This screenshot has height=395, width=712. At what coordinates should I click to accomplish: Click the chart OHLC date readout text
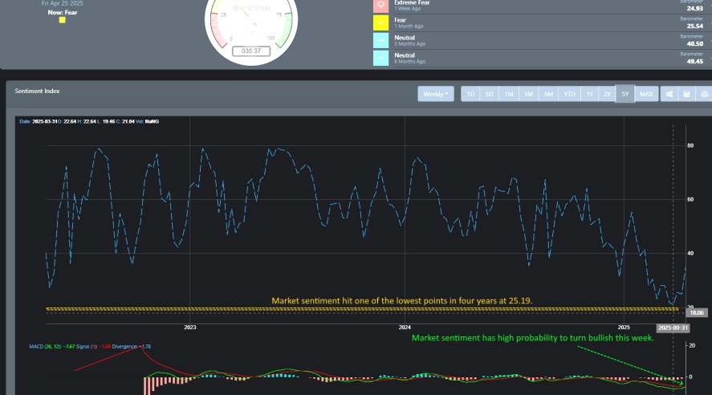point(89,121)
